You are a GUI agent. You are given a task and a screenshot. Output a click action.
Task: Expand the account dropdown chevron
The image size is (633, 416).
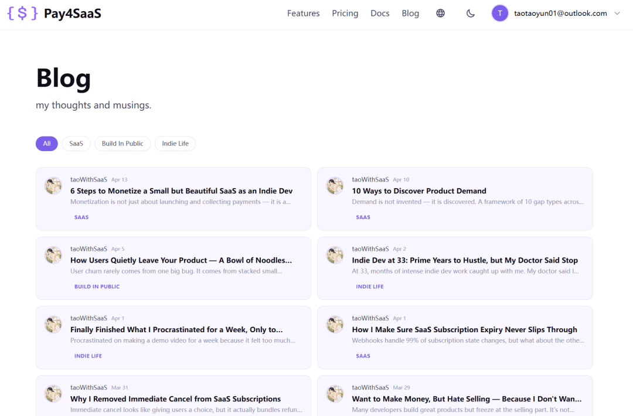617,13
